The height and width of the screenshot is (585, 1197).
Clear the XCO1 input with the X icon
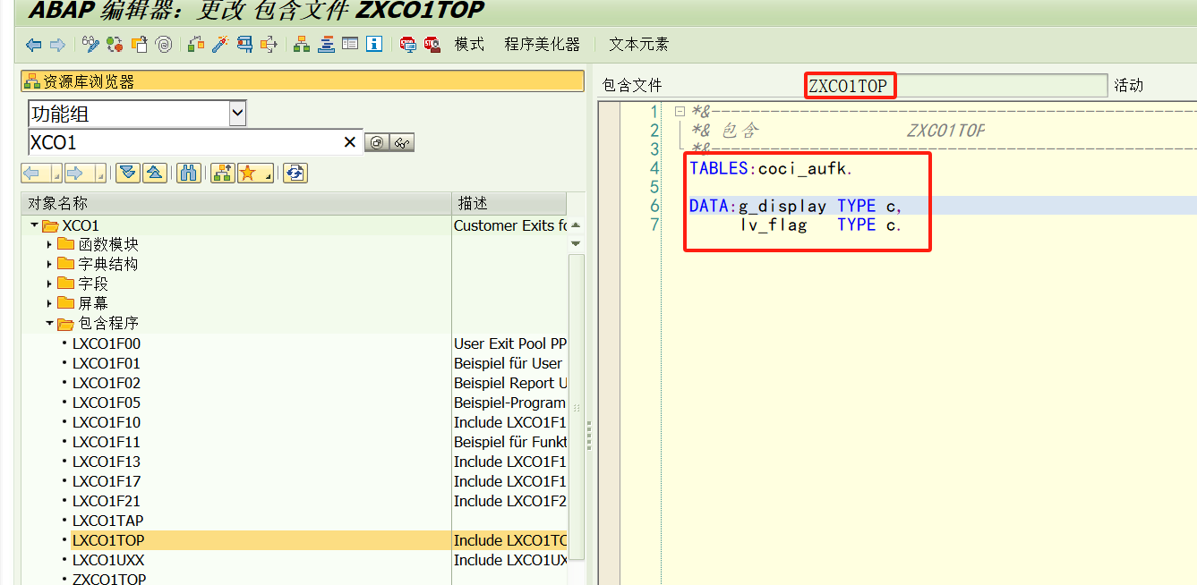tap(350, 142)
